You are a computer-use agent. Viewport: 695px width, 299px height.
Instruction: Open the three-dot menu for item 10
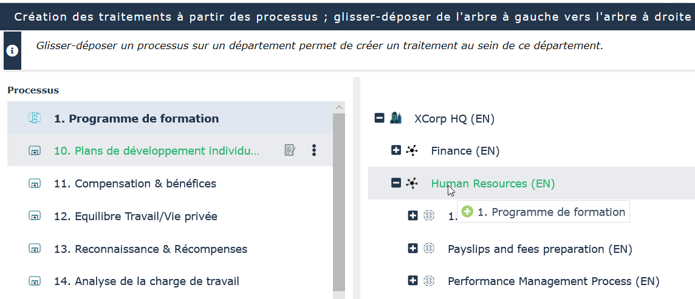(x=313, y=150)
